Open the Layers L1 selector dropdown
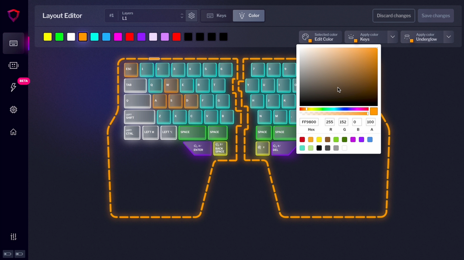This screenshot has height=260, width=464. (x=152, y=16)
